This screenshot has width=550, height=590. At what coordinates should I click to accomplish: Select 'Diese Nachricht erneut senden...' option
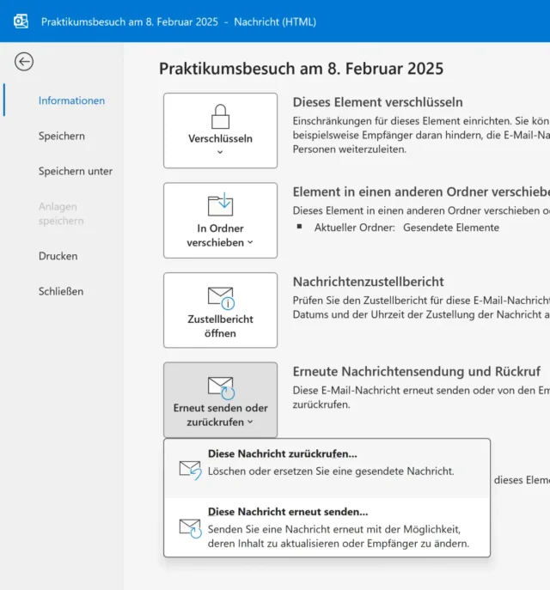pyautogui.click(x=288, y=512)
